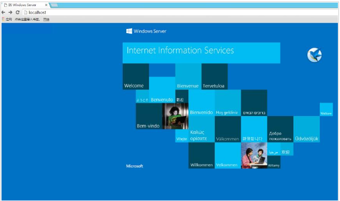Click the browser back arrow
Image resolution: width=340 pixels, height=201 pixels.
point(4,12)
